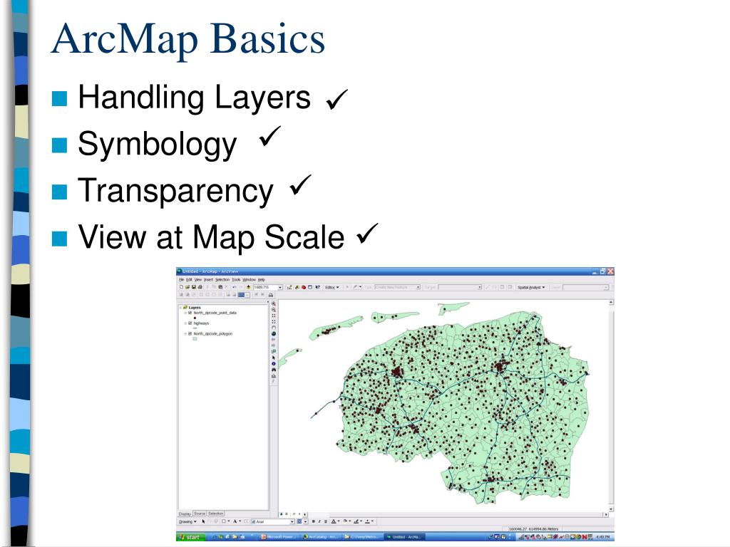The width and height of the screenshot is (730, 547).
Task: Click the Save icon in ArcMap toolbar
Action: [x=194, y=287]
